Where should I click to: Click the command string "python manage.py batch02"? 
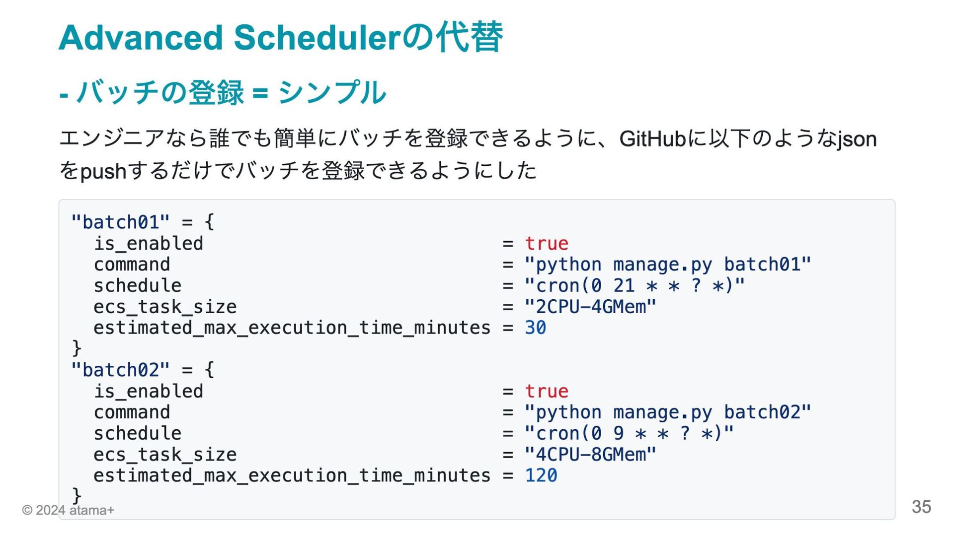click(x=668, y=413)
